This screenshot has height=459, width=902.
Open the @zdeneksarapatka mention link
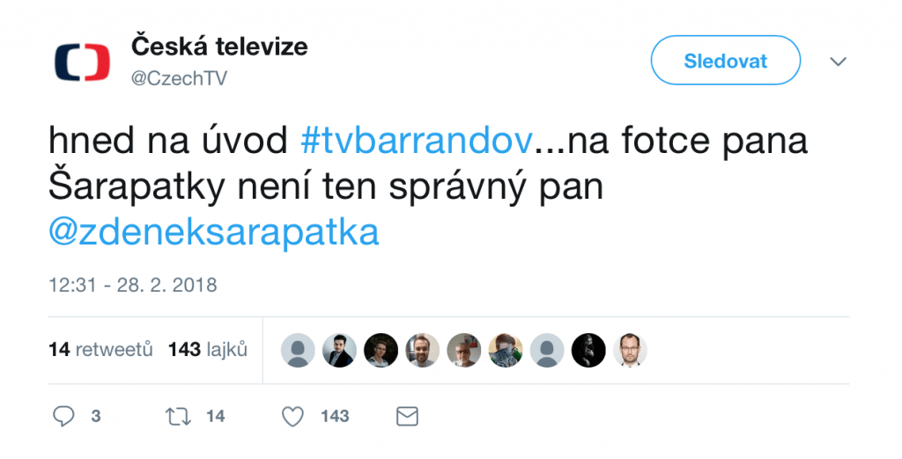pos(213,232)
